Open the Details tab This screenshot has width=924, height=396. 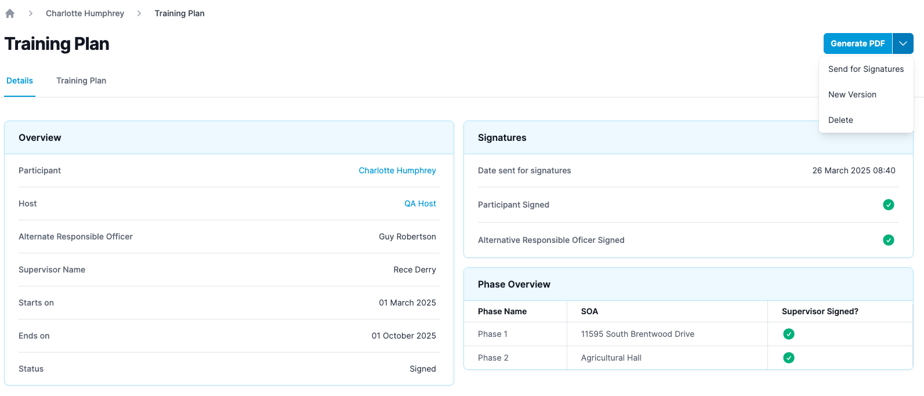click(x=20, y=81)
